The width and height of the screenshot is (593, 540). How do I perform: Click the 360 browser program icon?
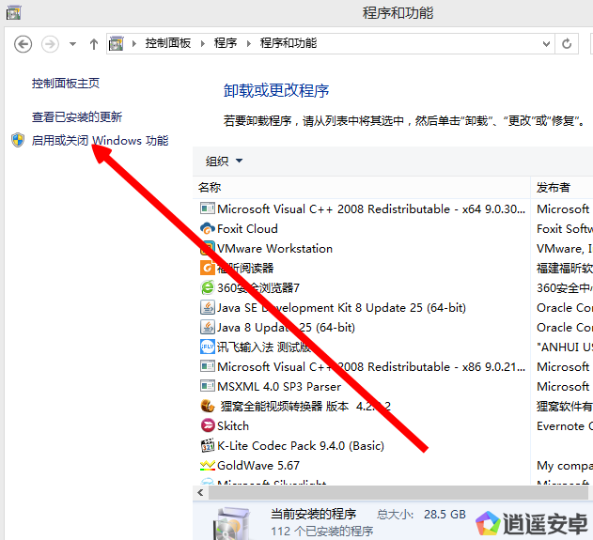pyautogui.click(x=208, y=288)
